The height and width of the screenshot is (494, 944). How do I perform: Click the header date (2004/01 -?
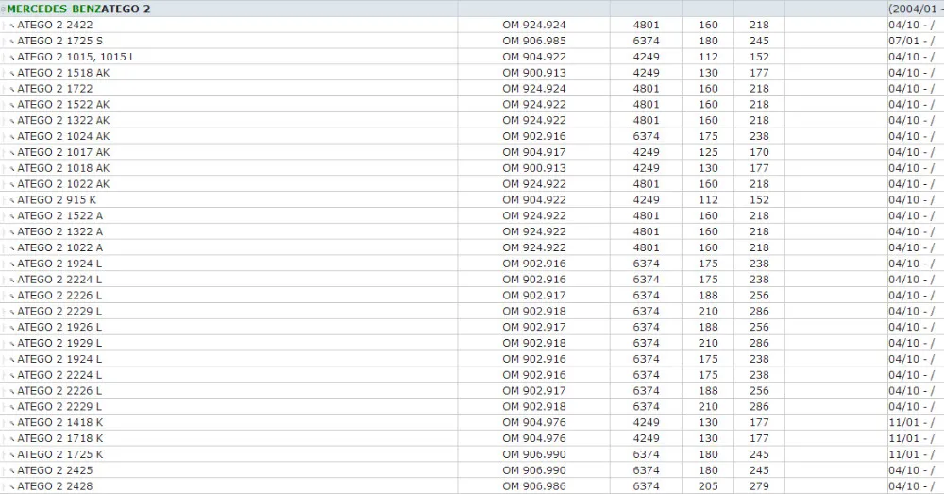click(x=915, y=9)
